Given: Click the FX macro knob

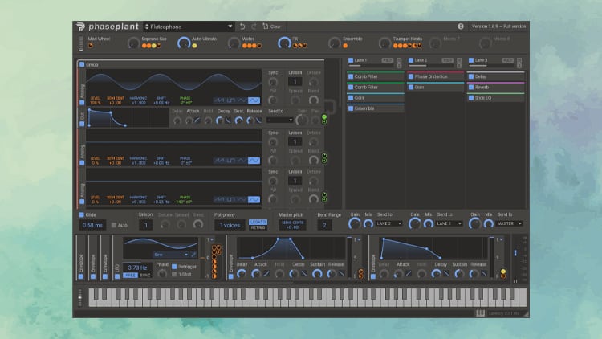Looking at the screenshot, I should pyautogui.click(x=284, y=43).
